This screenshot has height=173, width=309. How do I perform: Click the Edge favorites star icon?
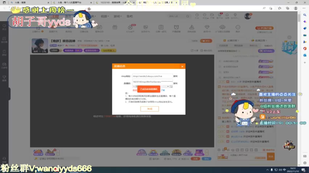280,8
